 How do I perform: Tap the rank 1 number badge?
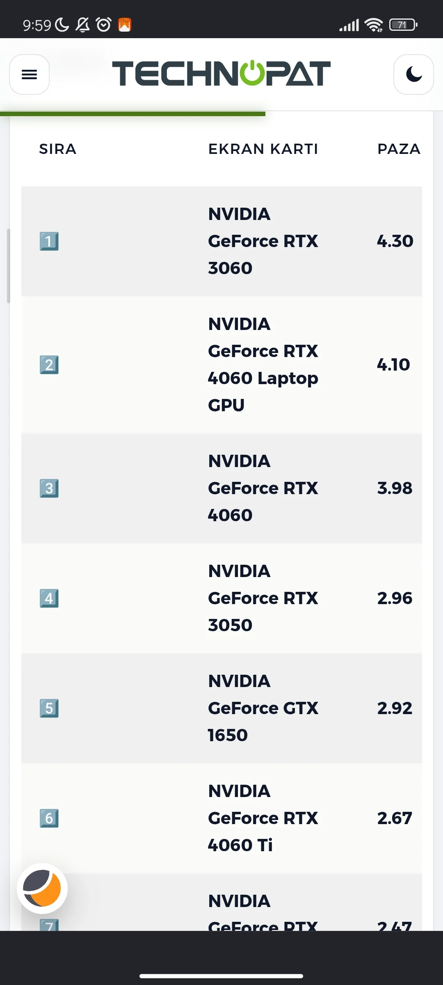pos(49,241)
